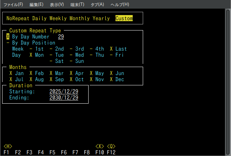Screen dimensions: 231x156
Task: Open the タブ(A) menu
Action: 96,4
